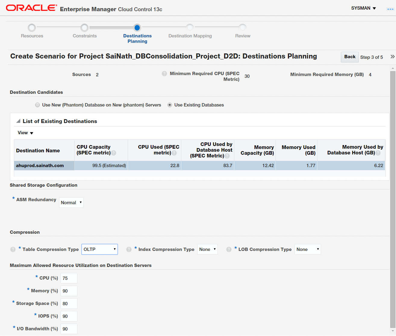The height and width of the screenshot is (336, 396).
Task: Click help icon in CPU Used by Database Host header
Action: (x=227, y=156)
